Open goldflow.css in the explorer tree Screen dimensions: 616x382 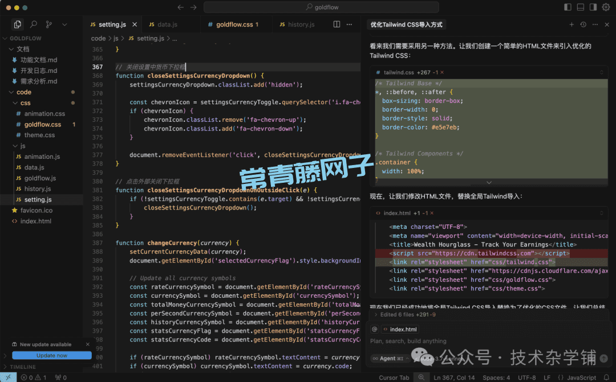(42, 124)
